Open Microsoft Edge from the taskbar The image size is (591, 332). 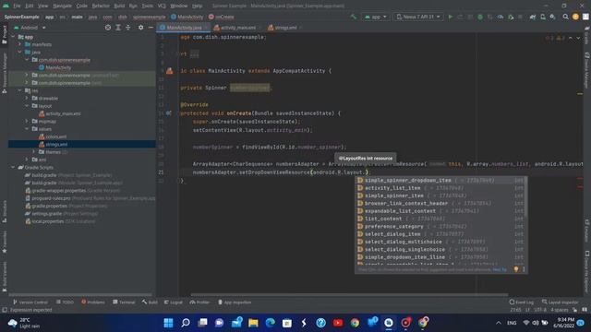270,323
